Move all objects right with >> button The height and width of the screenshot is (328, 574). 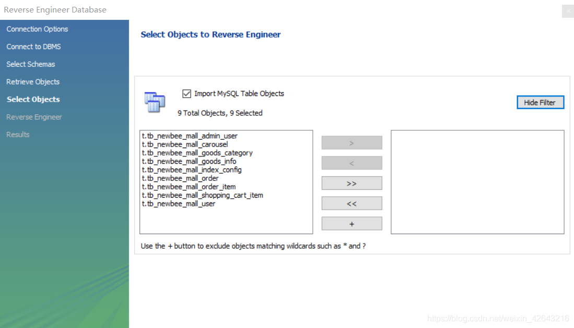[352, 183]
